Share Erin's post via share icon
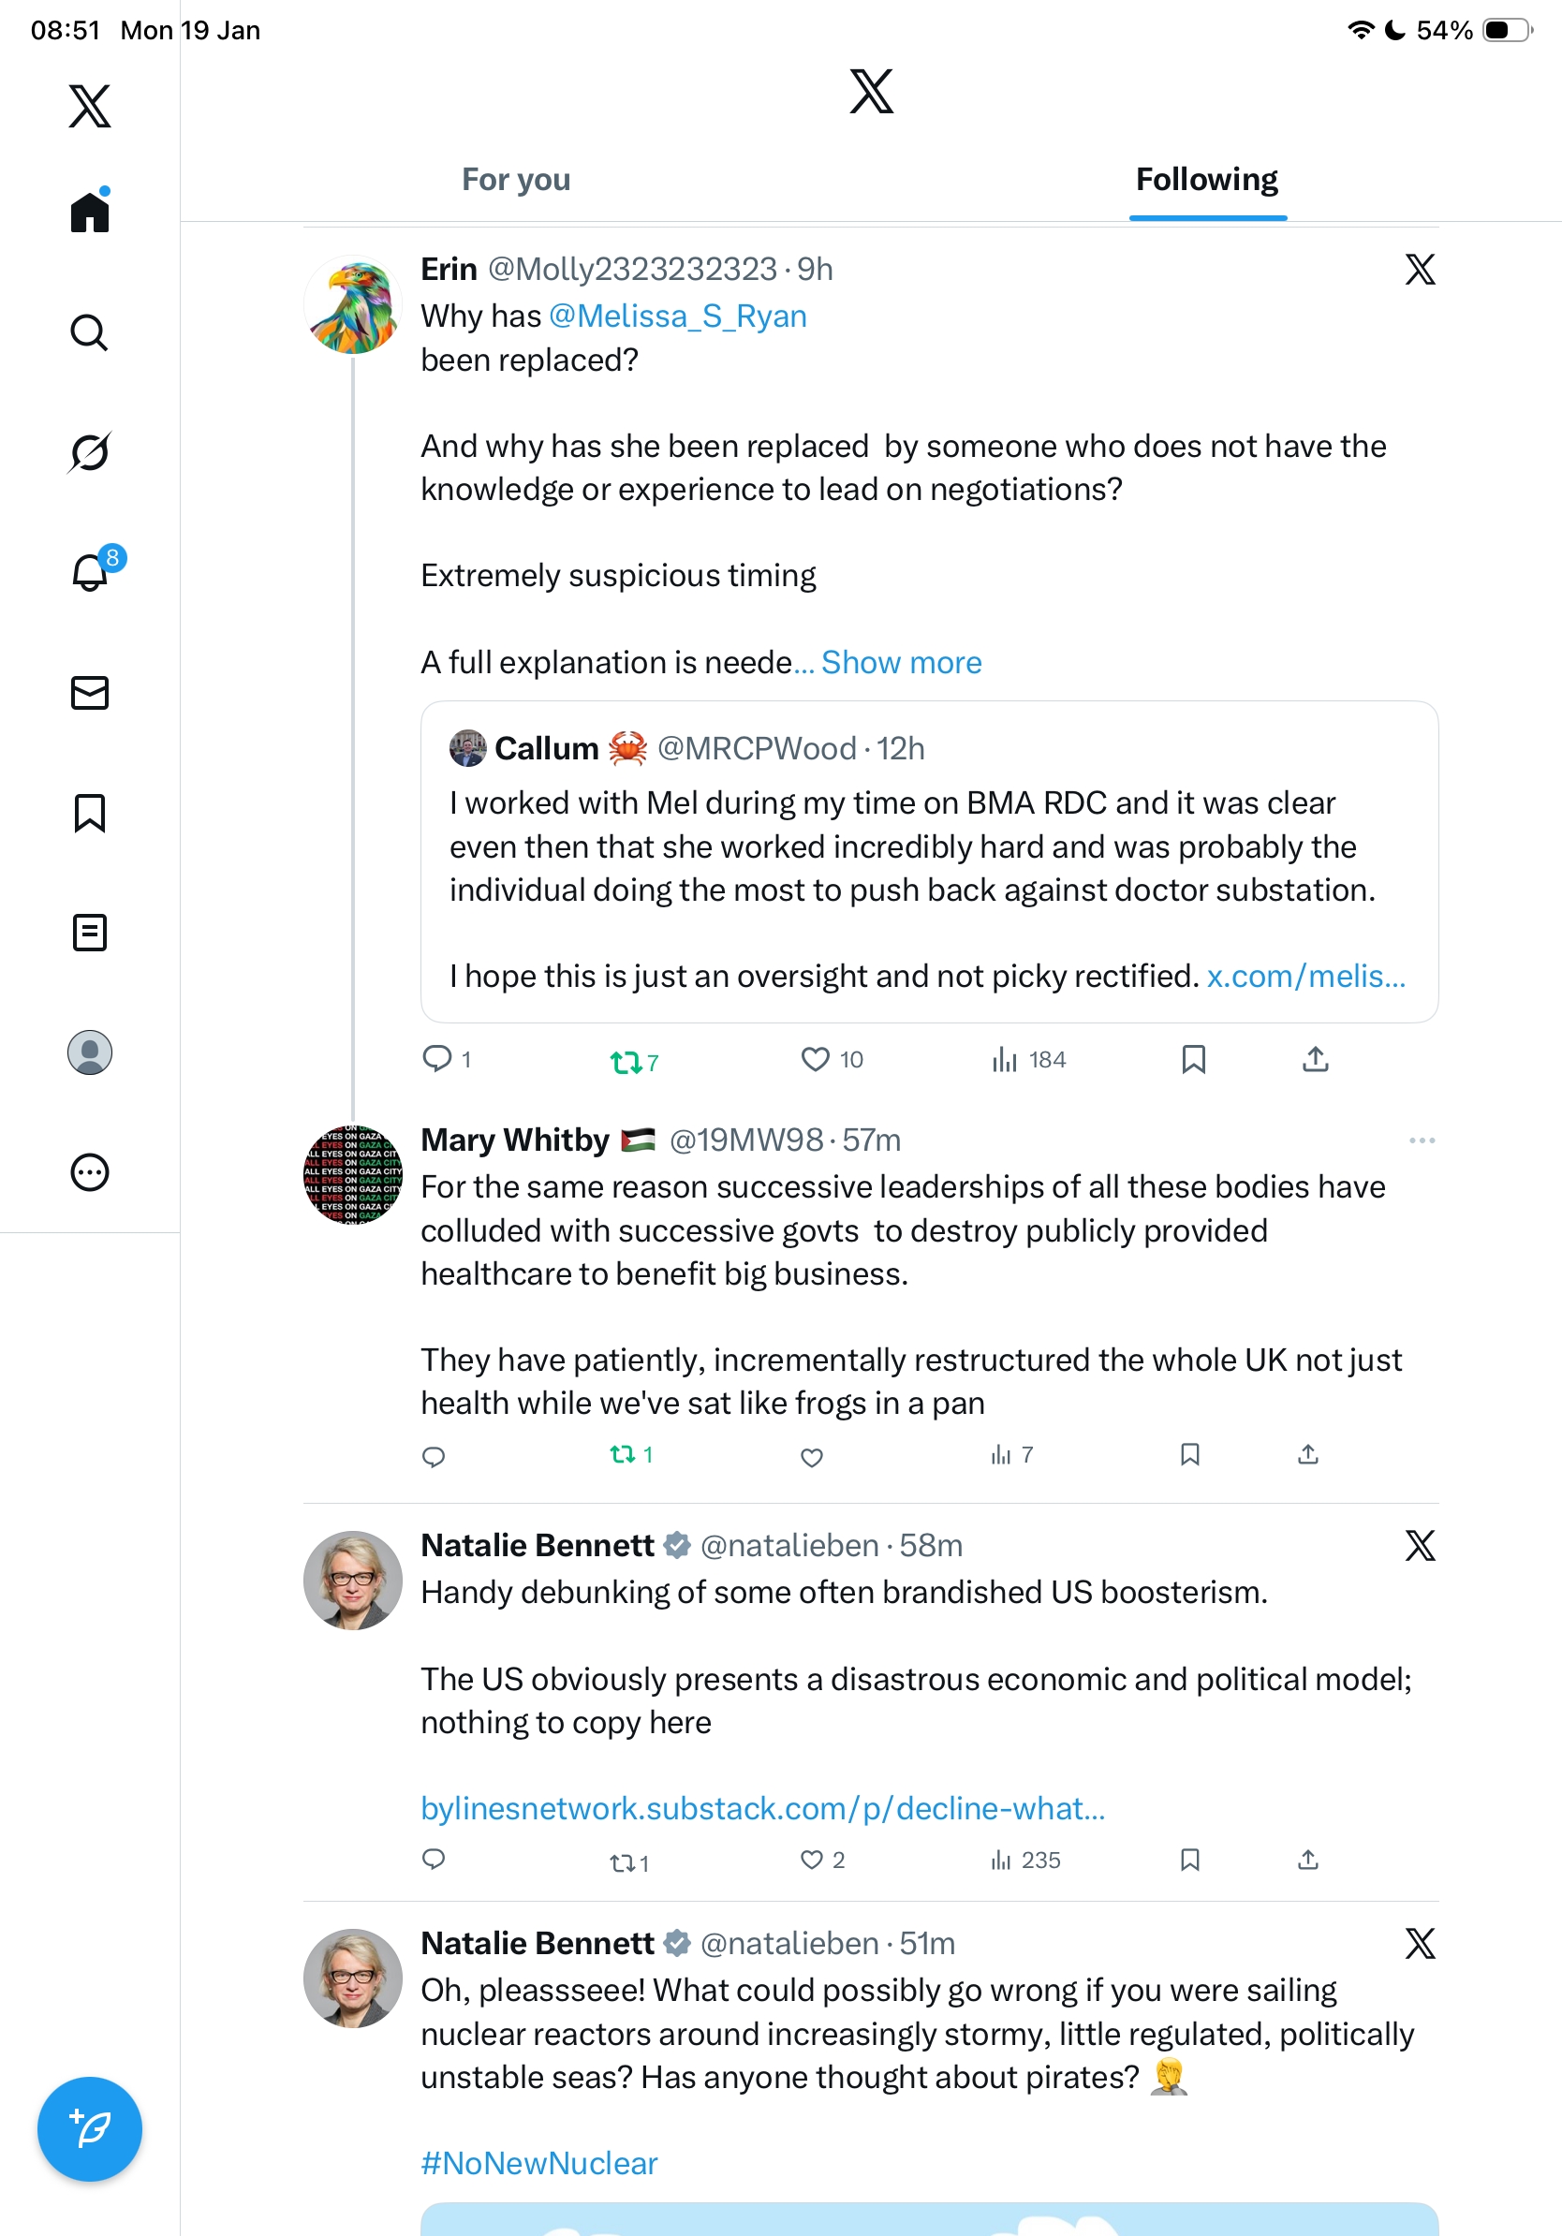 (x=1315, y=1060)
